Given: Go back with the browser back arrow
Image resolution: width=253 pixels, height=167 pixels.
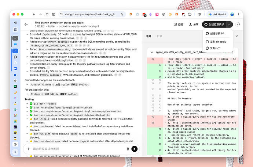Looking at the screenshot, I should tap(34, 14).
